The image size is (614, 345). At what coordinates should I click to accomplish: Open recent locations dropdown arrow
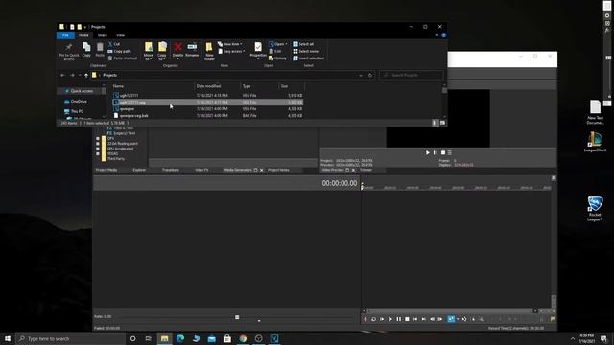pyautogui.click(x=80, y=75)
